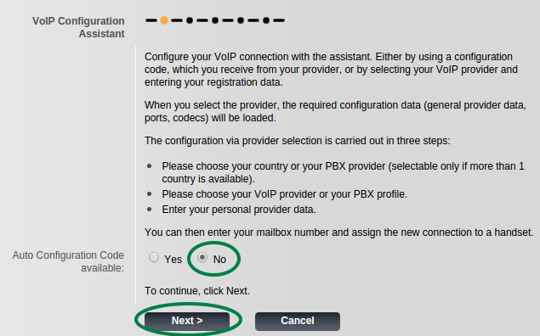Click the sentence about entering your mailbox number

[x=338, y=232]
